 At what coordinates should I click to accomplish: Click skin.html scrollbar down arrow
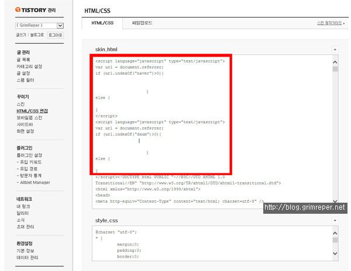(x=335, y=201)
